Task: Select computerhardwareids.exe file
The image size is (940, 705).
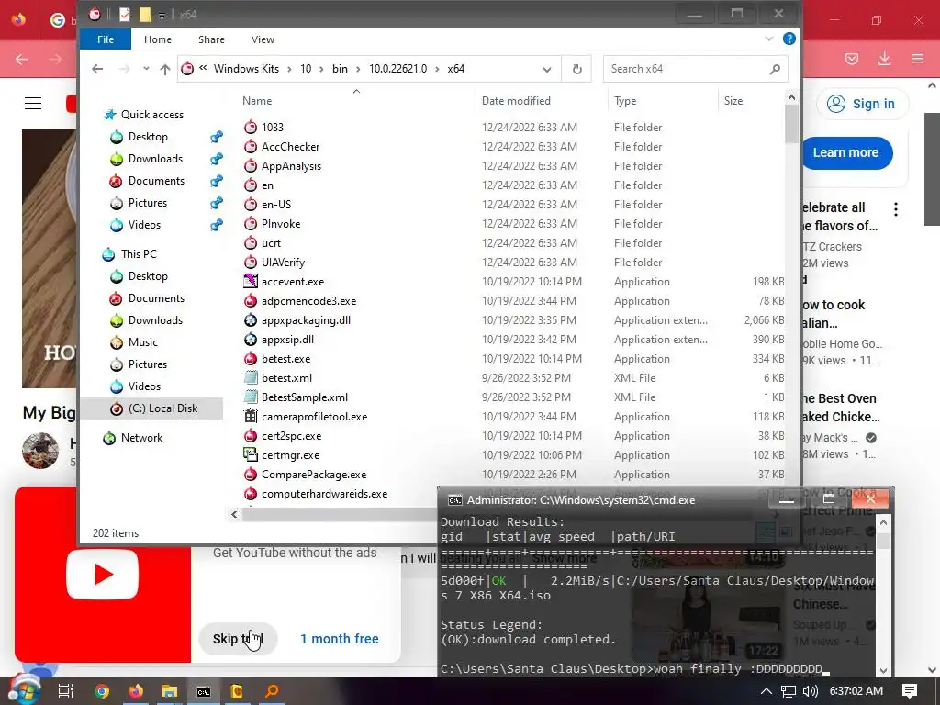Action: pyautogui.click(x=324, y=494)
